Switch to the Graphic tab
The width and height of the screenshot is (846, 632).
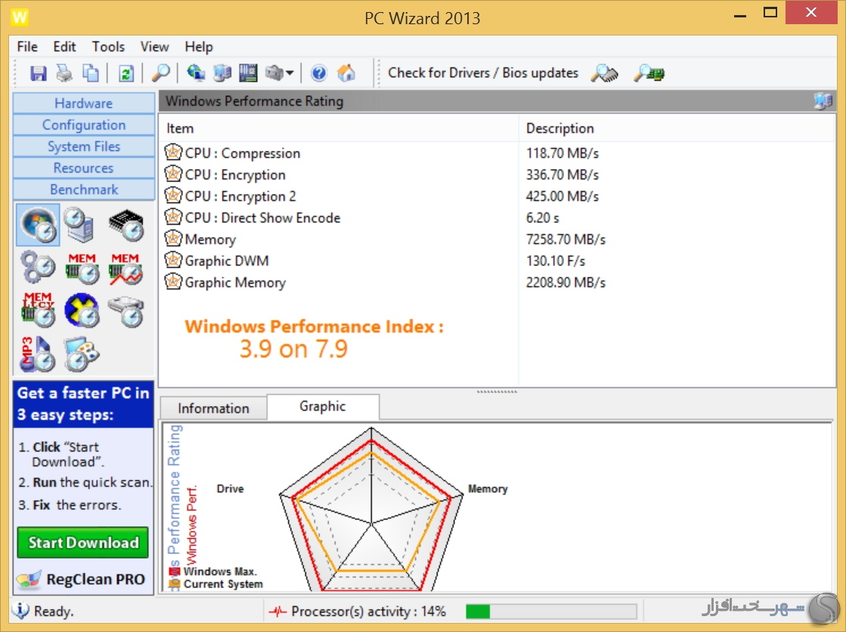click(323, 407)
